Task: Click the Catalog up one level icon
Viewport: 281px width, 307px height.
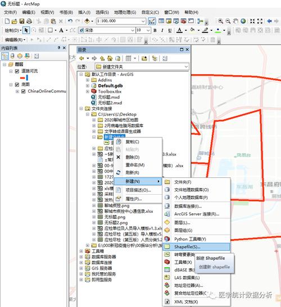Action: tap(102, 58)
